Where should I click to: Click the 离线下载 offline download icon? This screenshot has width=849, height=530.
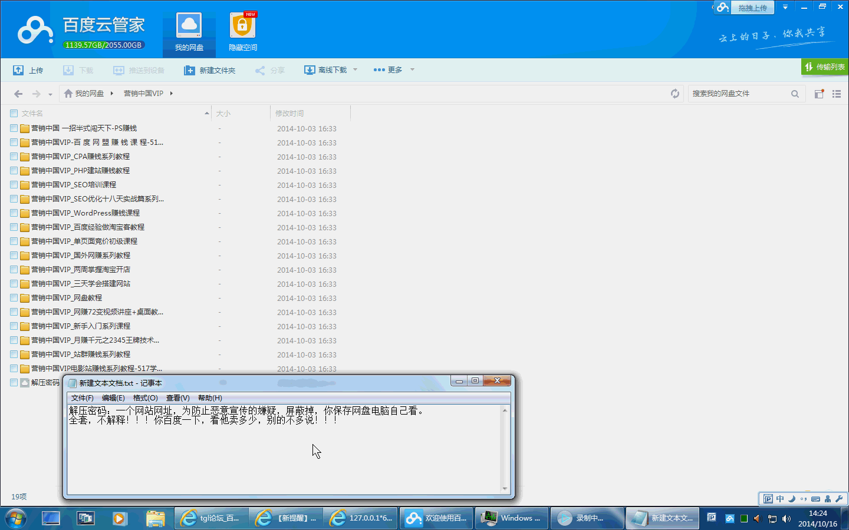point(310,70)
